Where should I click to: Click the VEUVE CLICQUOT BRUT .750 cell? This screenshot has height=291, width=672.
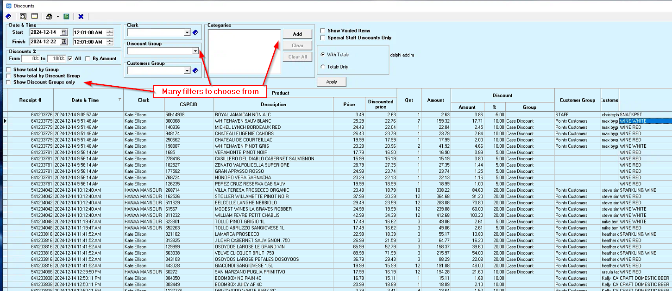point(273,253)
